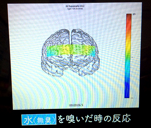This screenshot has height=128, width=151.
Task: Click the subtitle line under the topography title
Action: pos(75,9)
